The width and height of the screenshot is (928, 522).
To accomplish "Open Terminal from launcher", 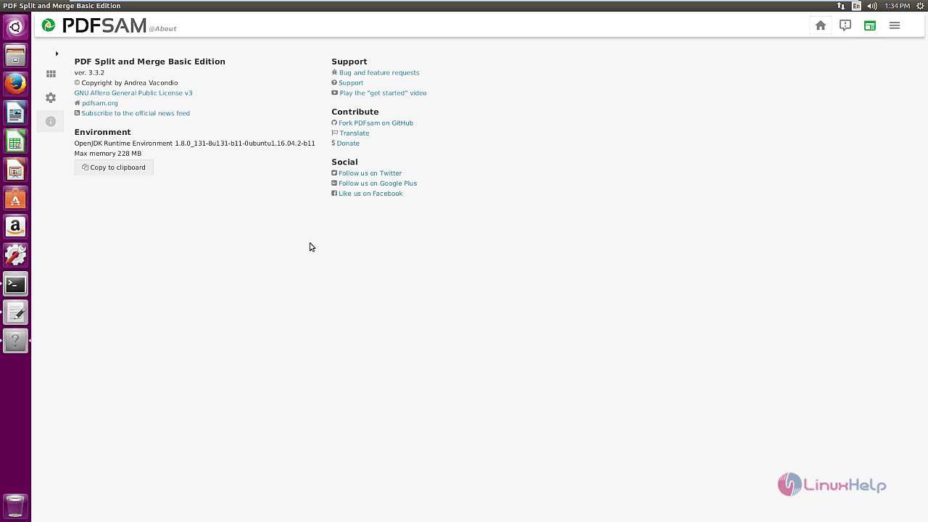I will pyautogui.click(x=15, y=284).
